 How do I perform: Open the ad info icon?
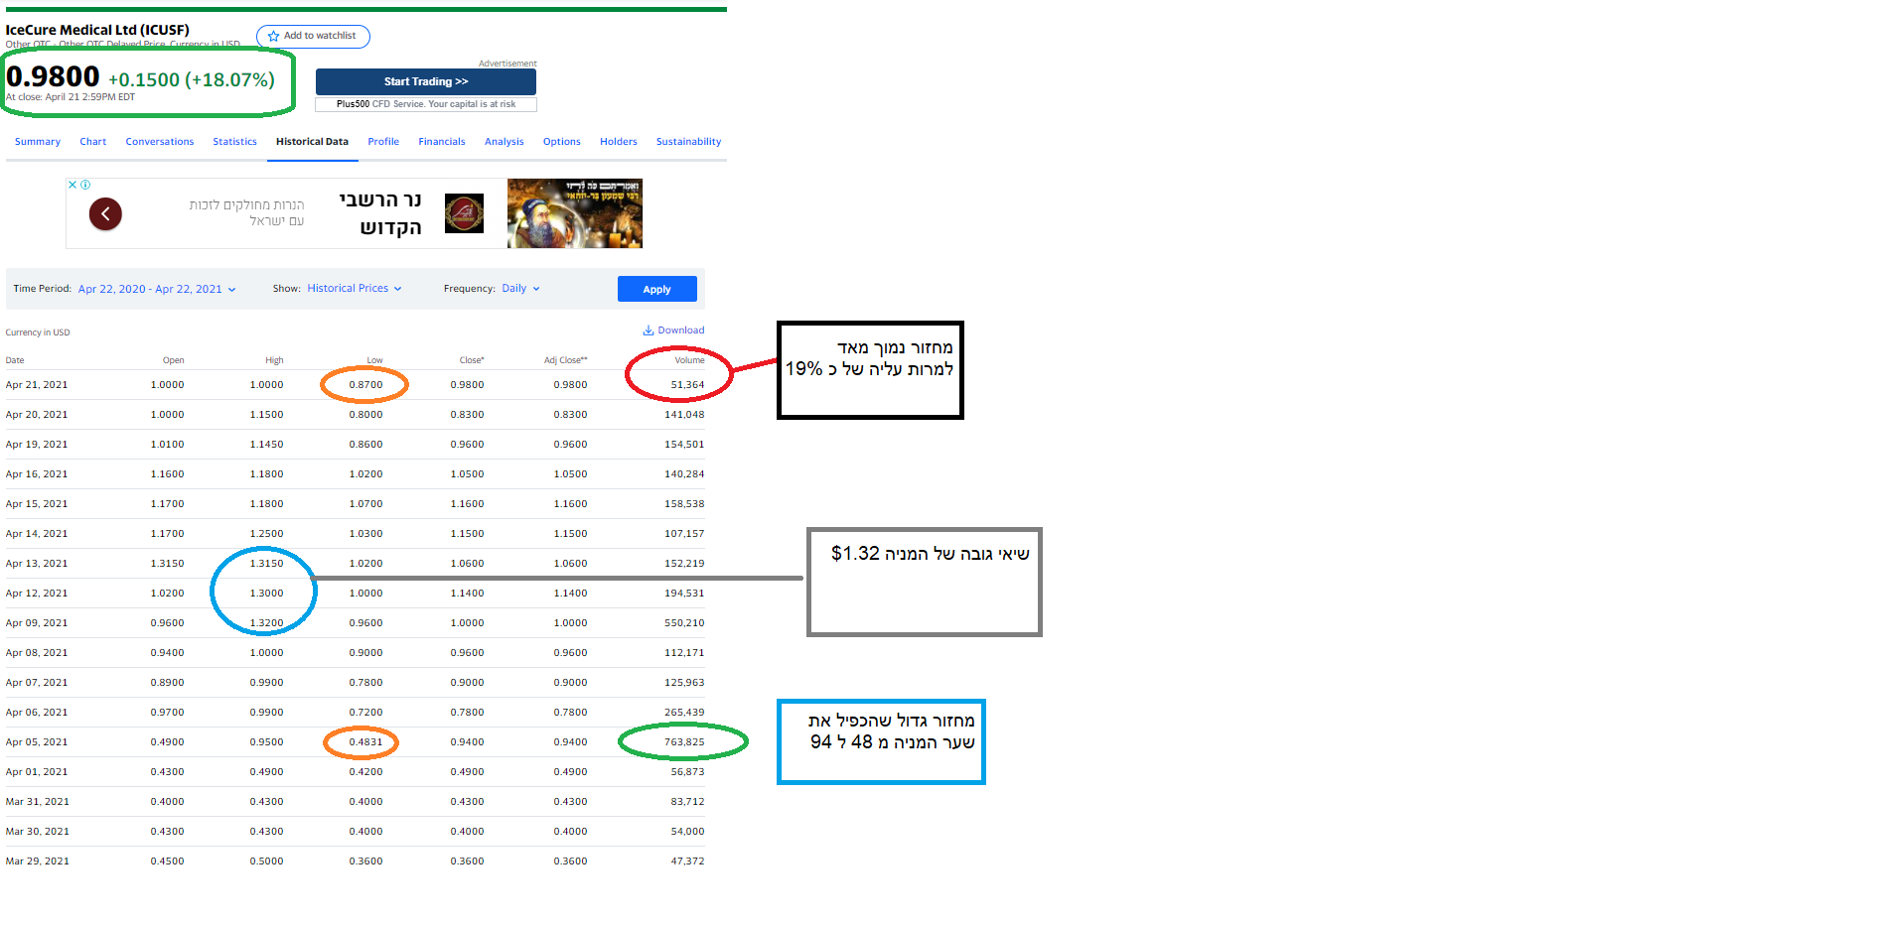[85, 185]
